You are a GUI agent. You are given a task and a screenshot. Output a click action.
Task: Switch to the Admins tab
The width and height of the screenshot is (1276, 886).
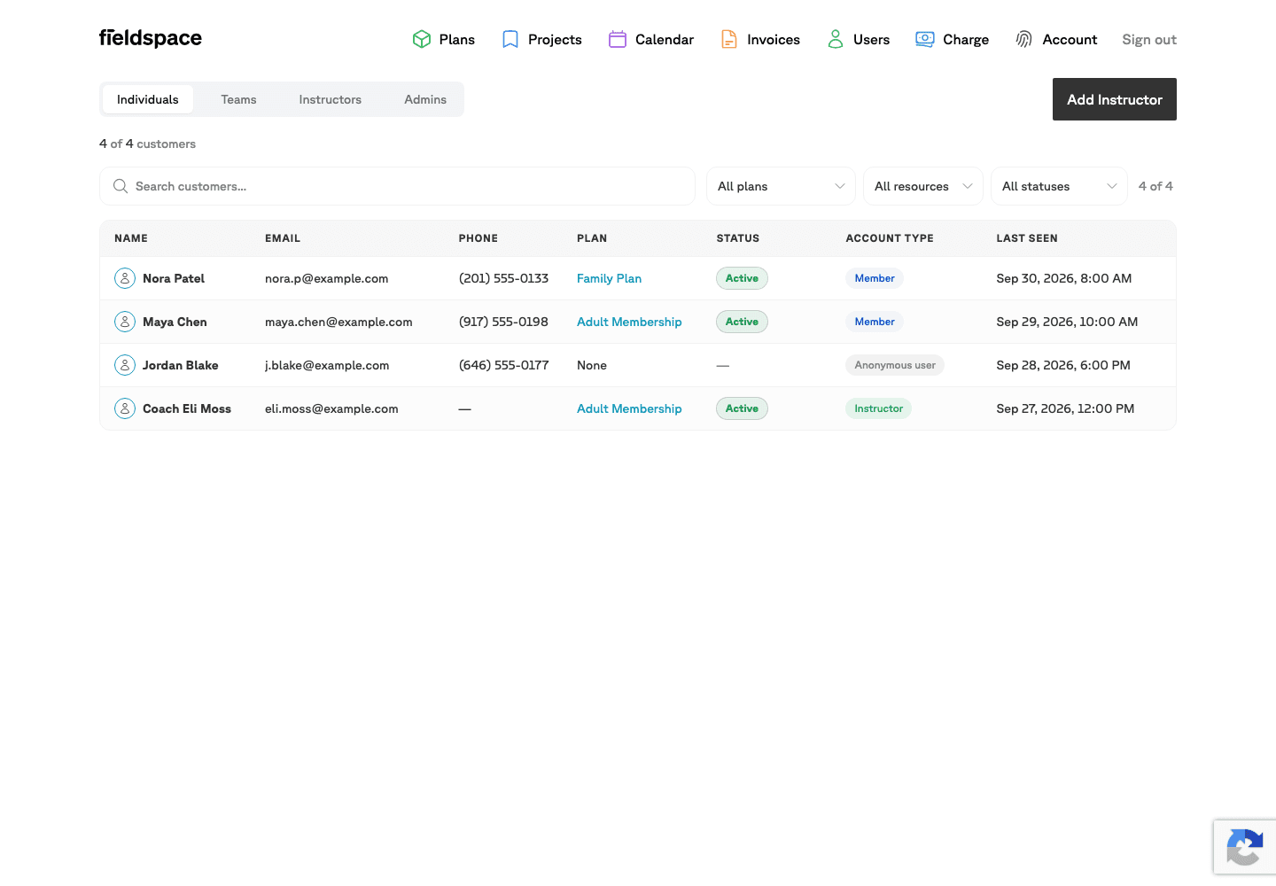pos(425,99)
